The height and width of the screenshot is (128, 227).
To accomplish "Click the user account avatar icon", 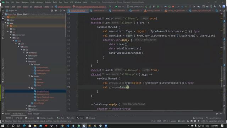I will point(224,6).
